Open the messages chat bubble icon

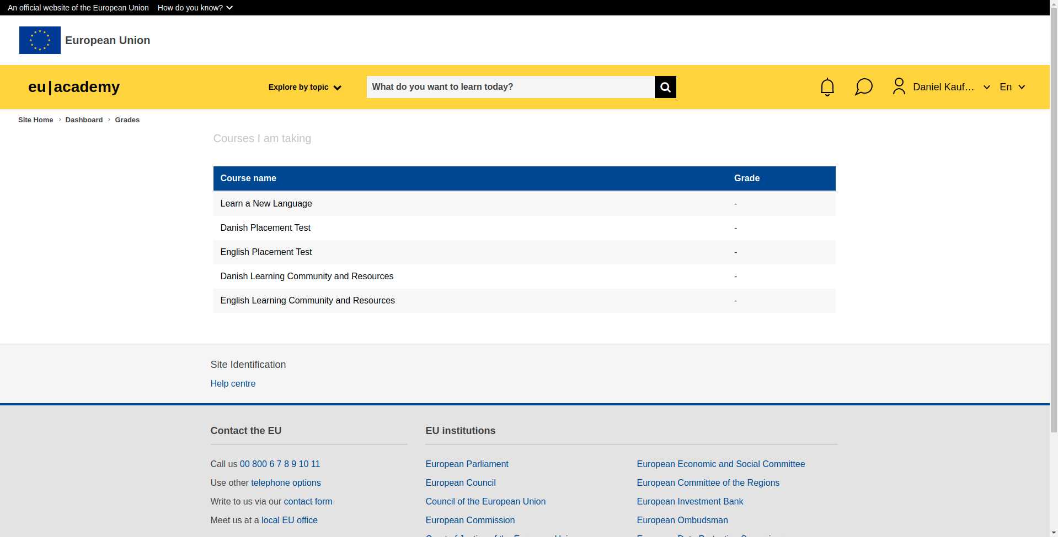[x=863, y=87]
